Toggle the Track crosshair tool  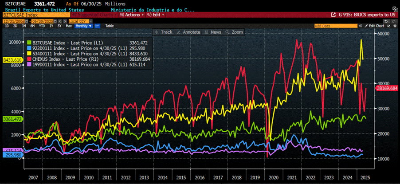164,32
